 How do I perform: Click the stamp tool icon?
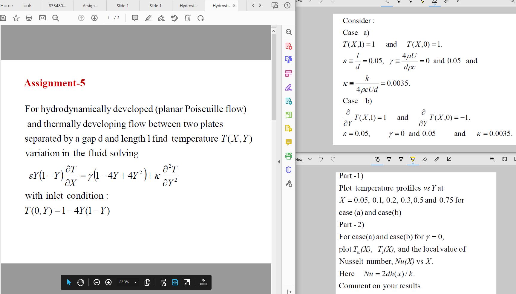[x=174, y=18]
